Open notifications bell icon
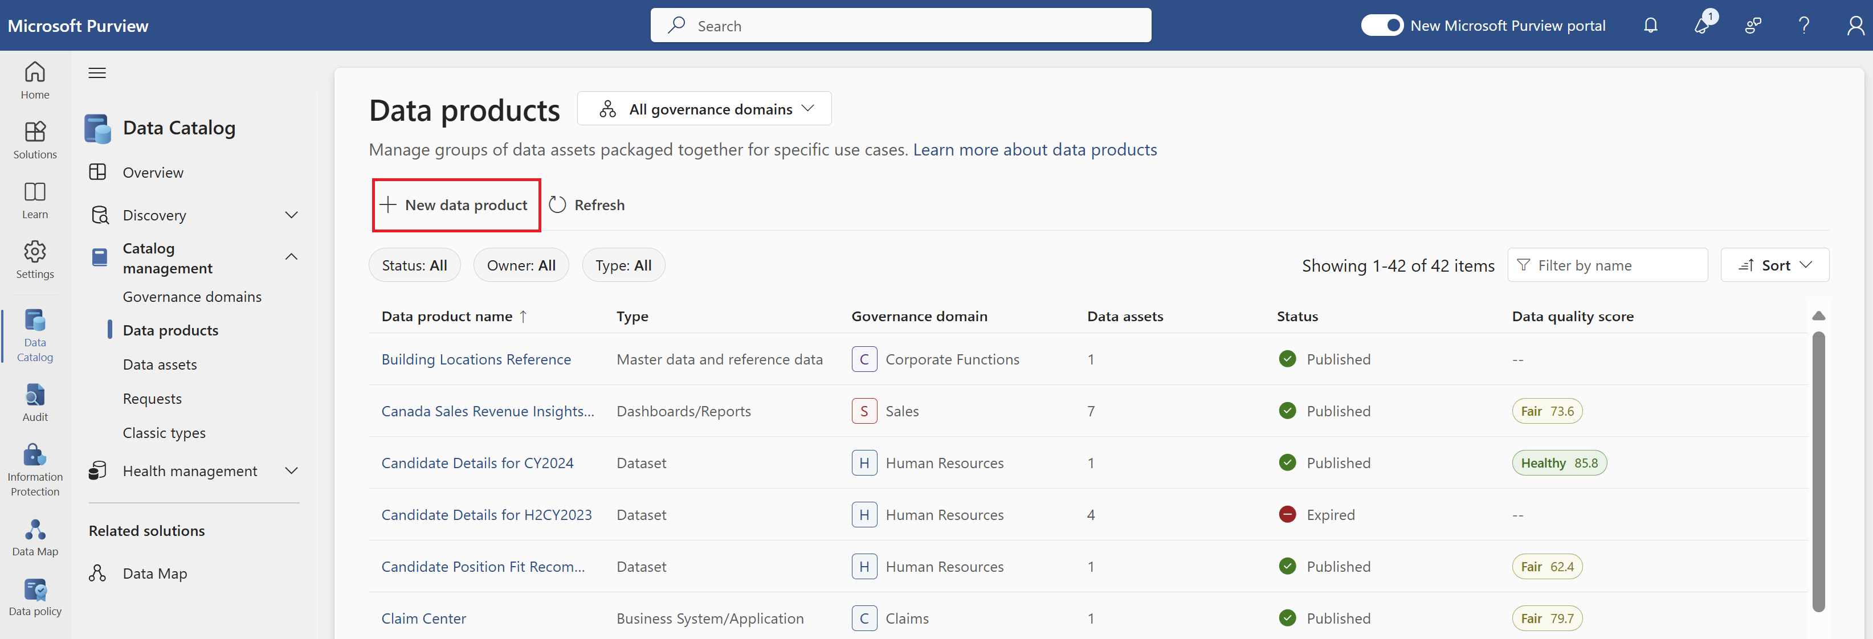Image resolution: width=1873 pixels, height=639 pixels. tap(1651, 26)
